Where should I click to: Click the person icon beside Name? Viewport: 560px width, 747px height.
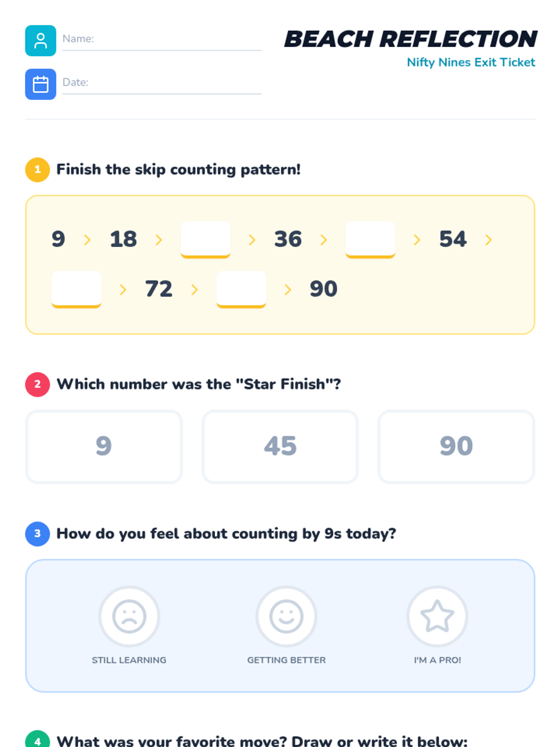(x=41, y=41)
